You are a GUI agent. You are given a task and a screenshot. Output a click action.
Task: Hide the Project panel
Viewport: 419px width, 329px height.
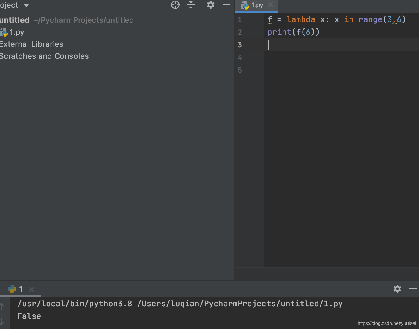pos(226,5)
